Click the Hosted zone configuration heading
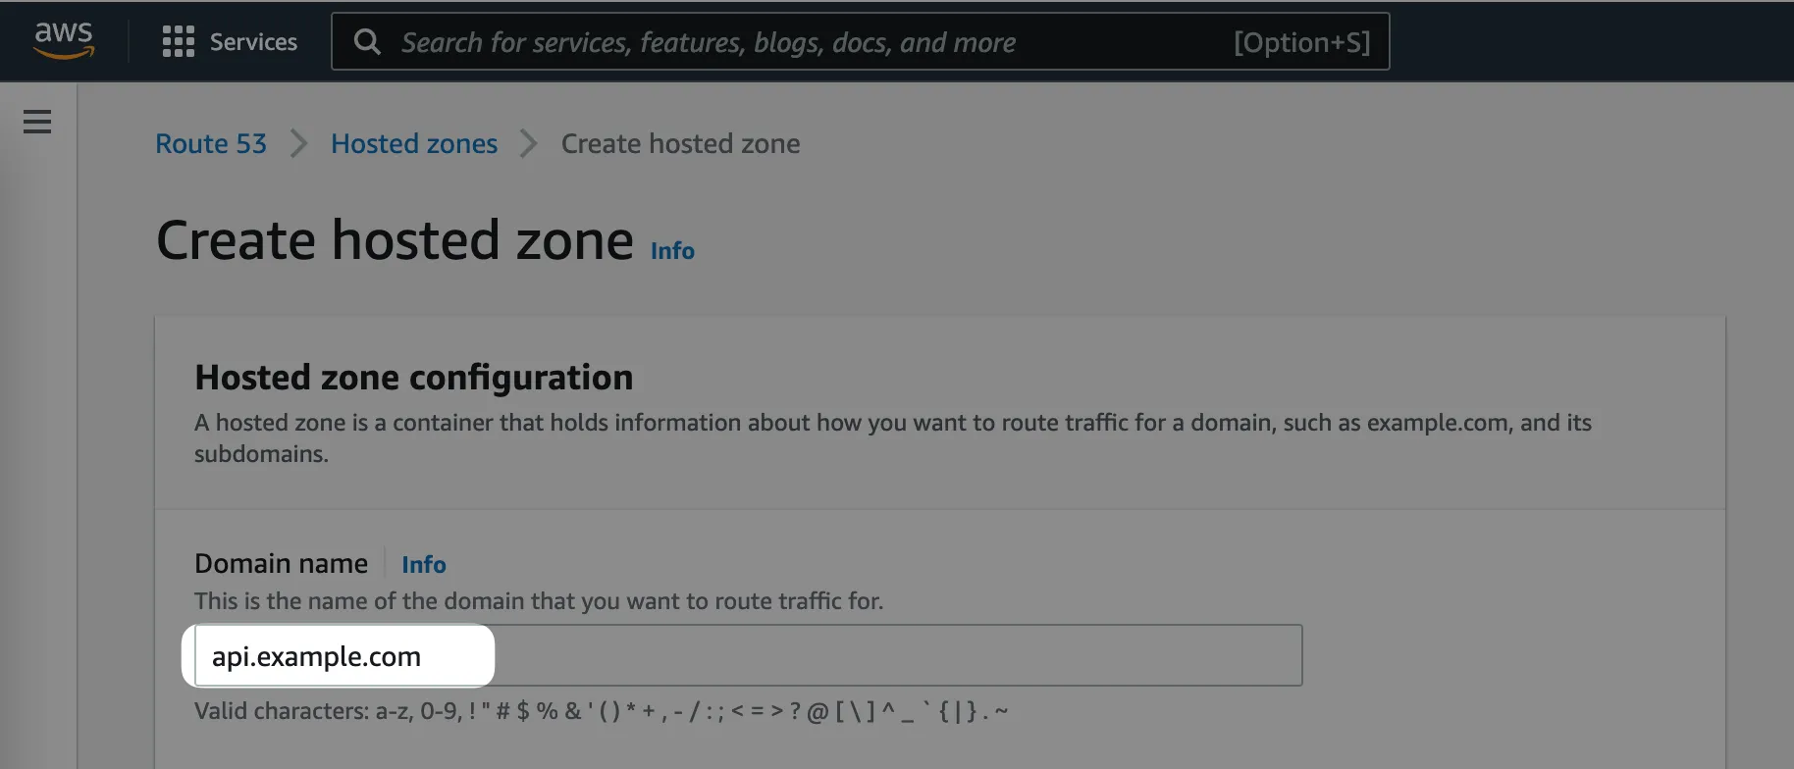This screenshot has width=1794, height=769. click(413, 378)
